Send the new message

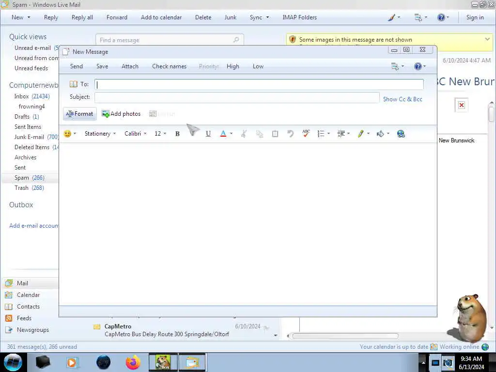click(76, 66)
